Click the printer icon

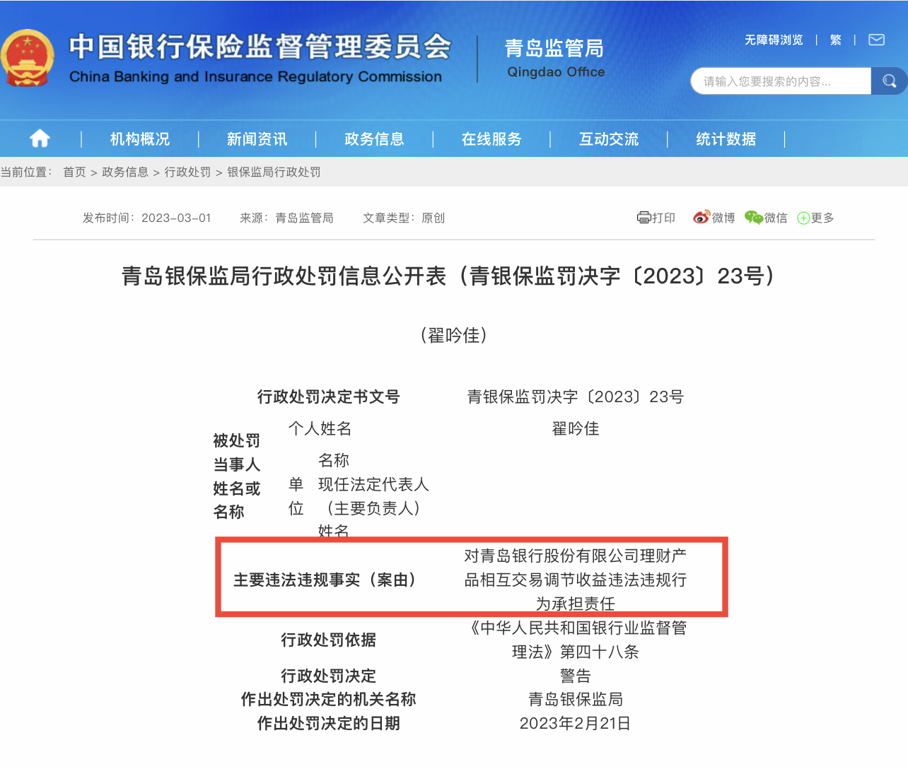coord(644,218)
